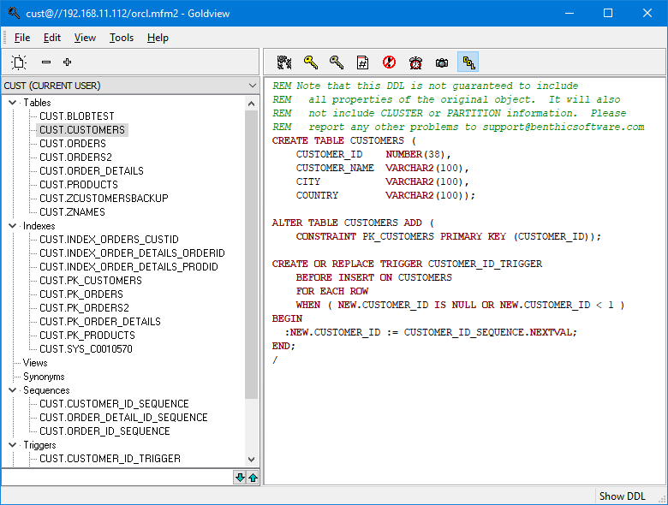
Task: Click the refresh object list icon
Action: point(19,62)
